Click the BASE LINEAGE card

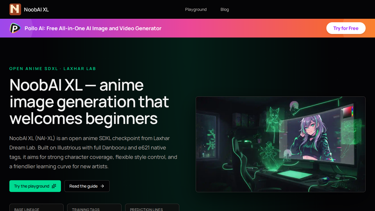tap(36, 207)
